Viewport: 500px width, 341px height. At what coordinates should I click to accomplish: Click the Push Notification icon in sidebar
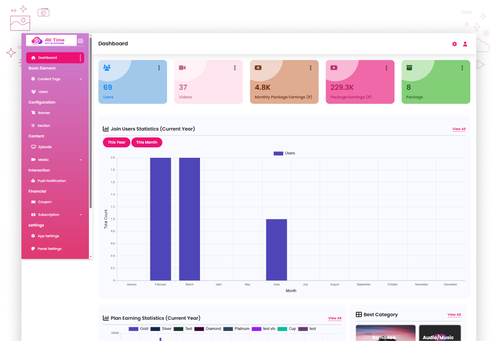coord(33,181)
